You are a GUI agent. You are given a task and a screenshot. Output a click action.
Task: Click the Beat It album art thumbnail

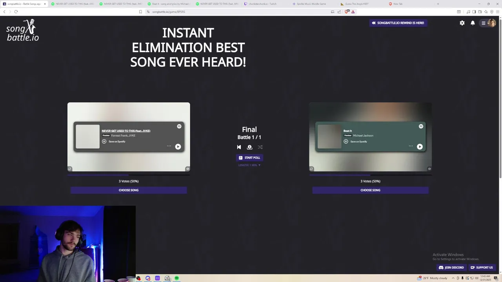click(x=329, y=137)
